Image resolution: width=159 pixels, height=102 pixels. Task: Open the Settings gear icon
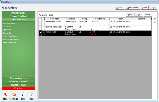pos(14,95)
